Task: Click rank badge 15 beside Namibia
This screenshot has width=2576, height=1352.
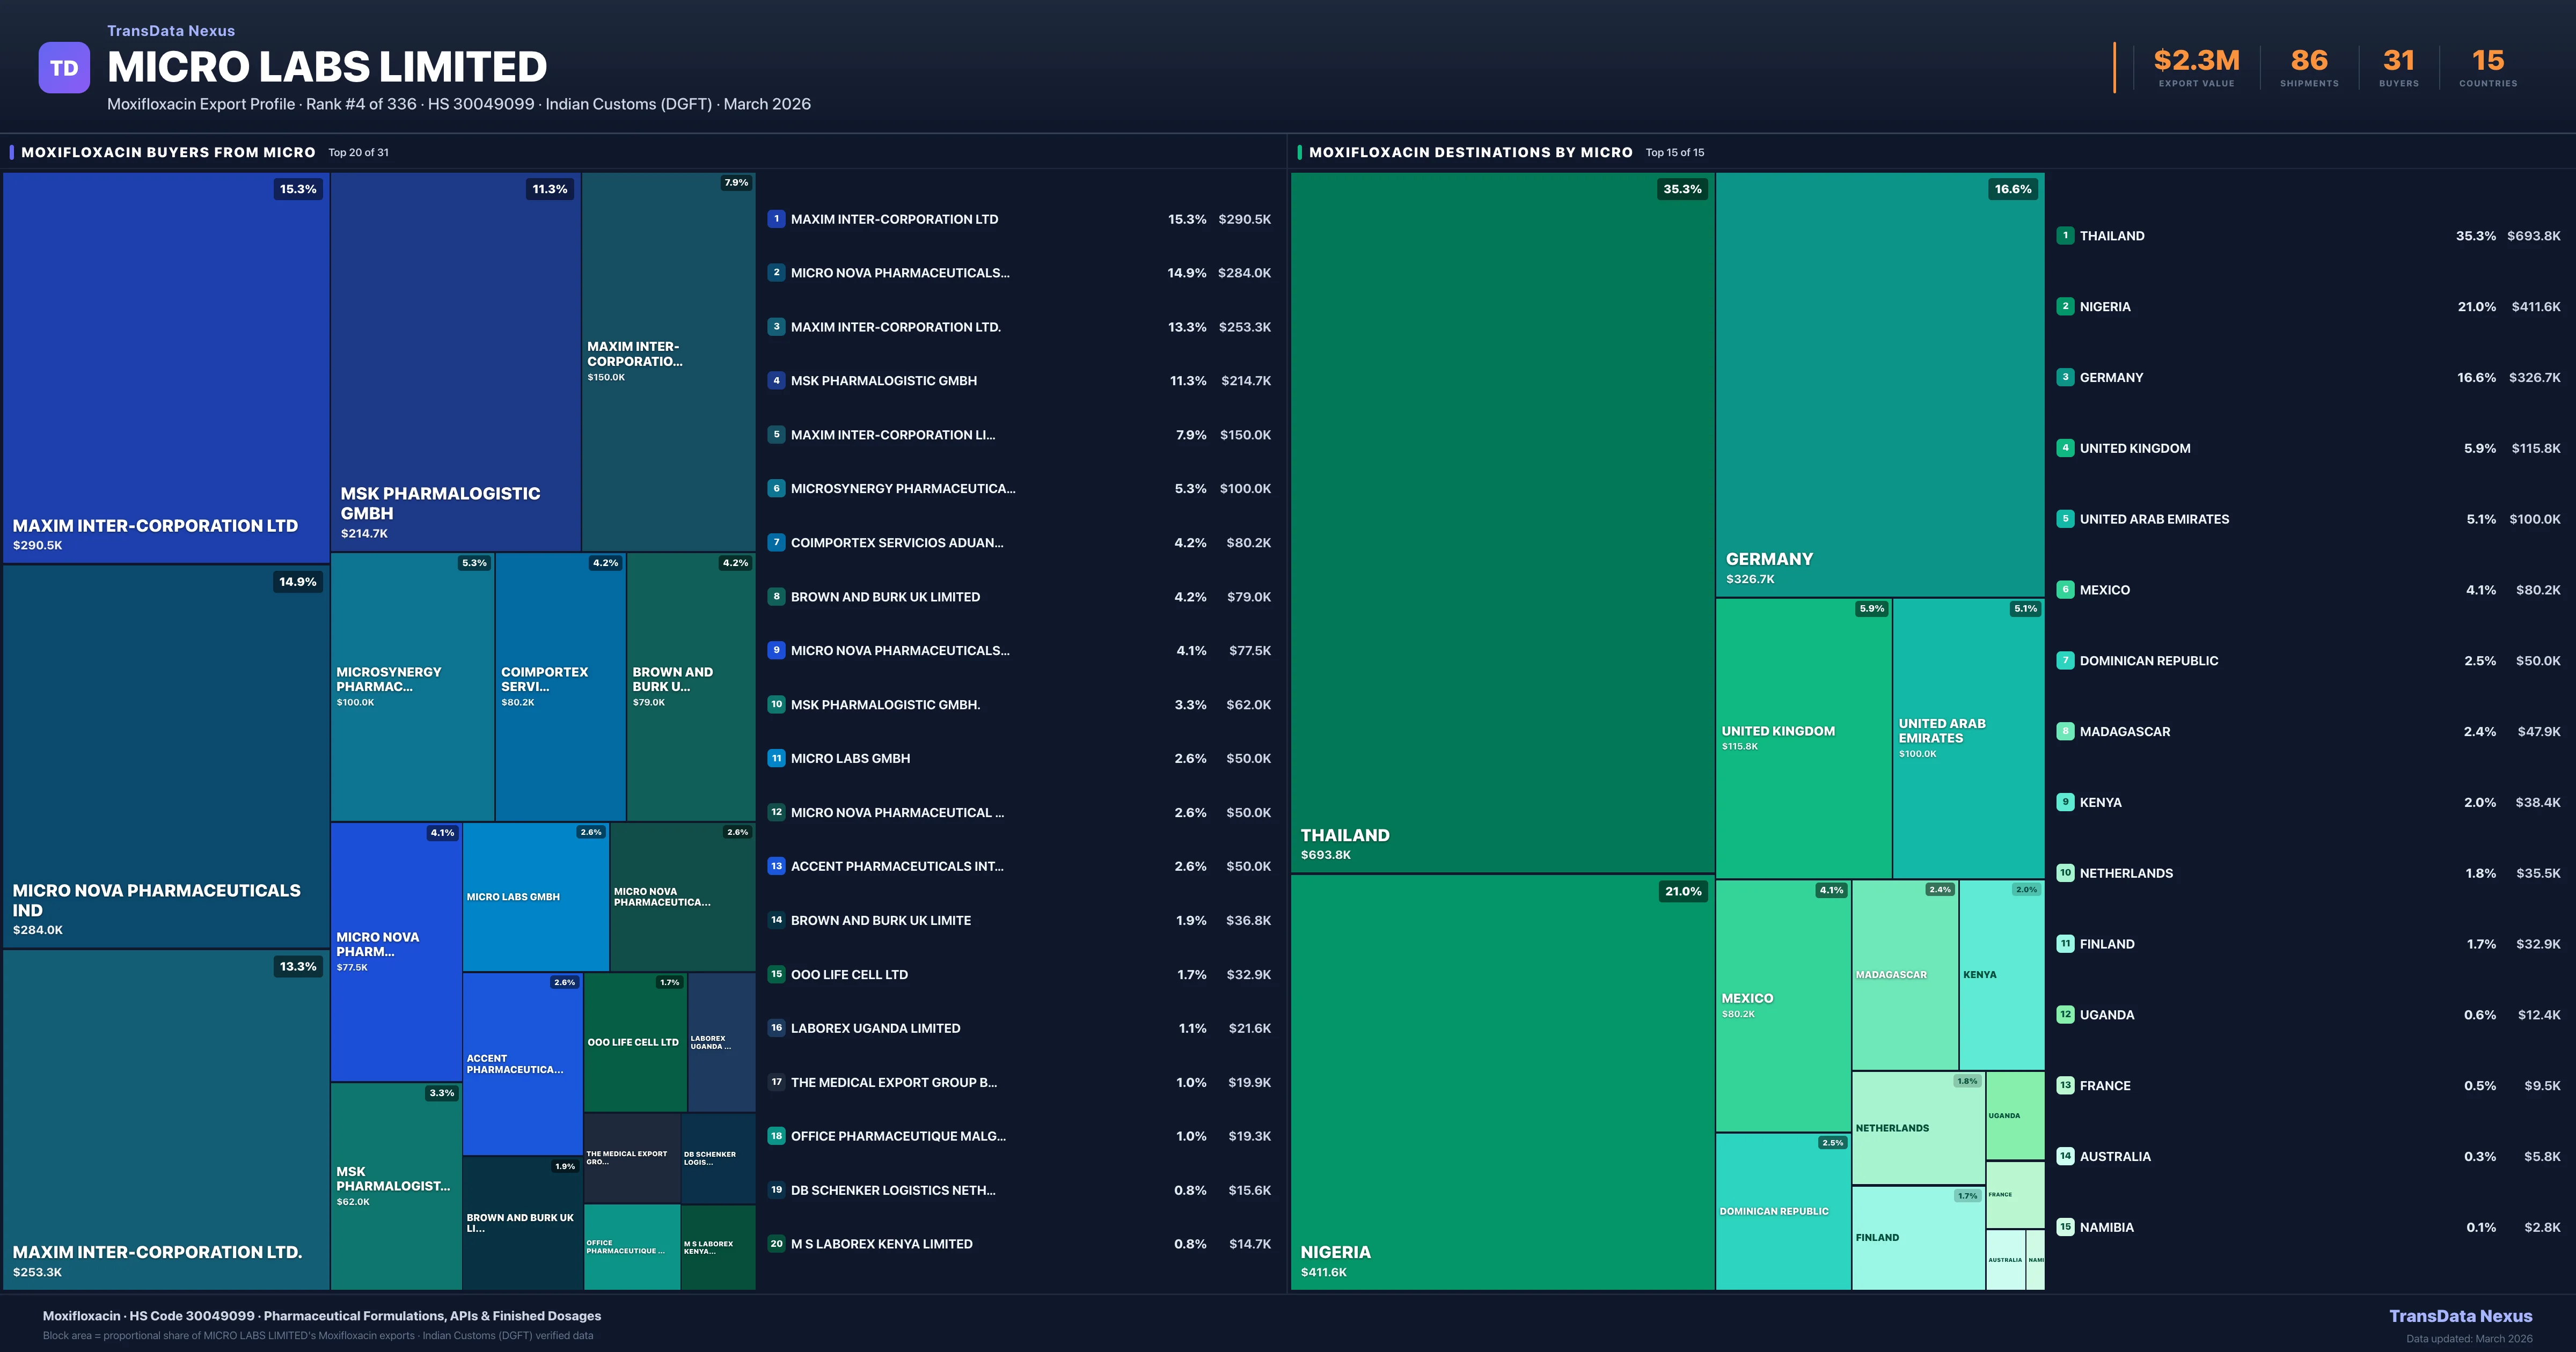Action: 2065,1227
